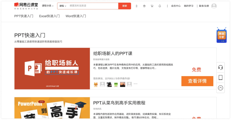This screenshot has height=120, width=231.
Task: Click the PPT快速入门 section heading
Action: 30,35
